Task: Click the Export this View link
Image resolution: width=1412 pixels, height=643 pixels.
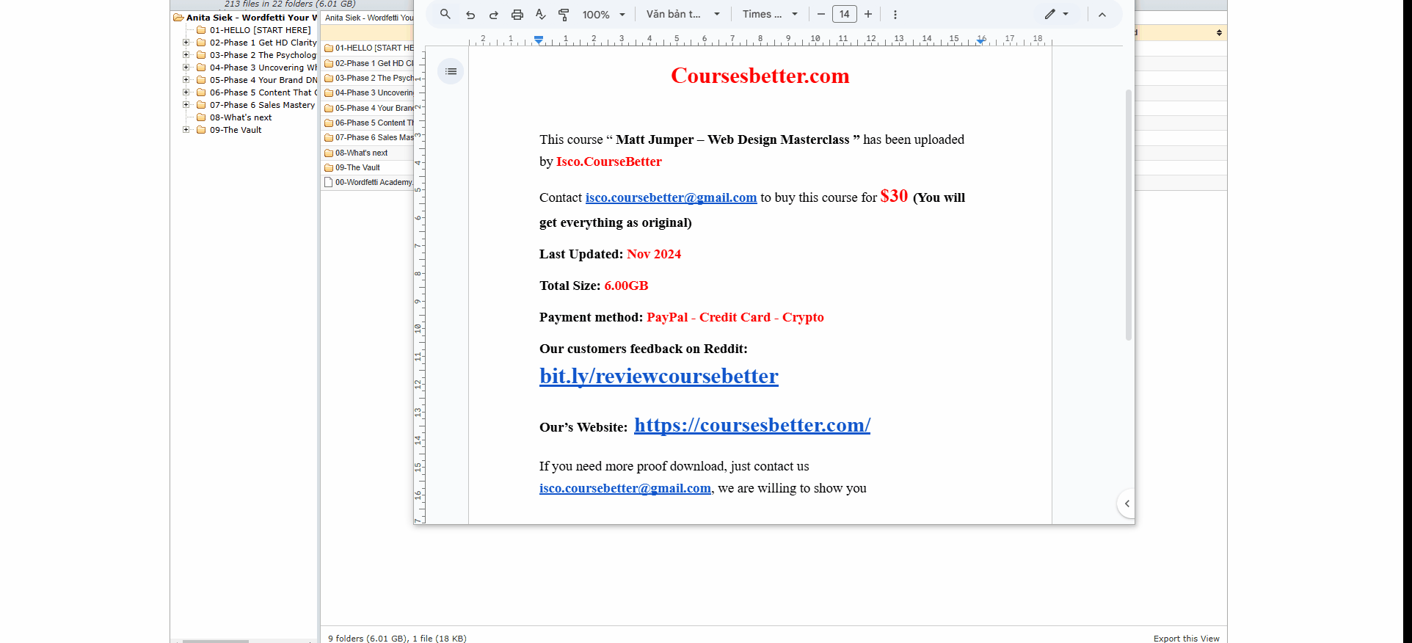Action: click(1186, 639)
